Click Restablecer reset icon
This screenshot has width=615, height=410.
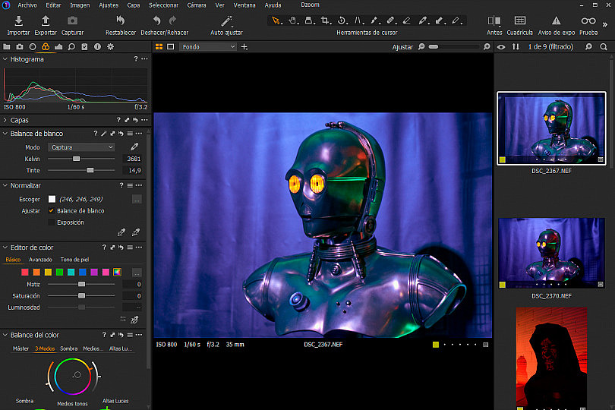click(121, 20)
